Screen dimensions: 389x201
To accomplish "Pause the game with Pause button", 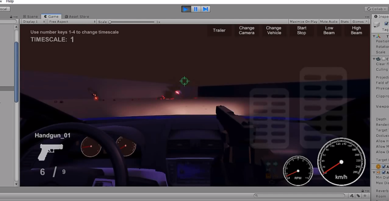I will click(x=196, y=9).
